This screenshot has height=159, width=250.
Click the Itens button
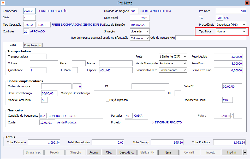(168, 152)
